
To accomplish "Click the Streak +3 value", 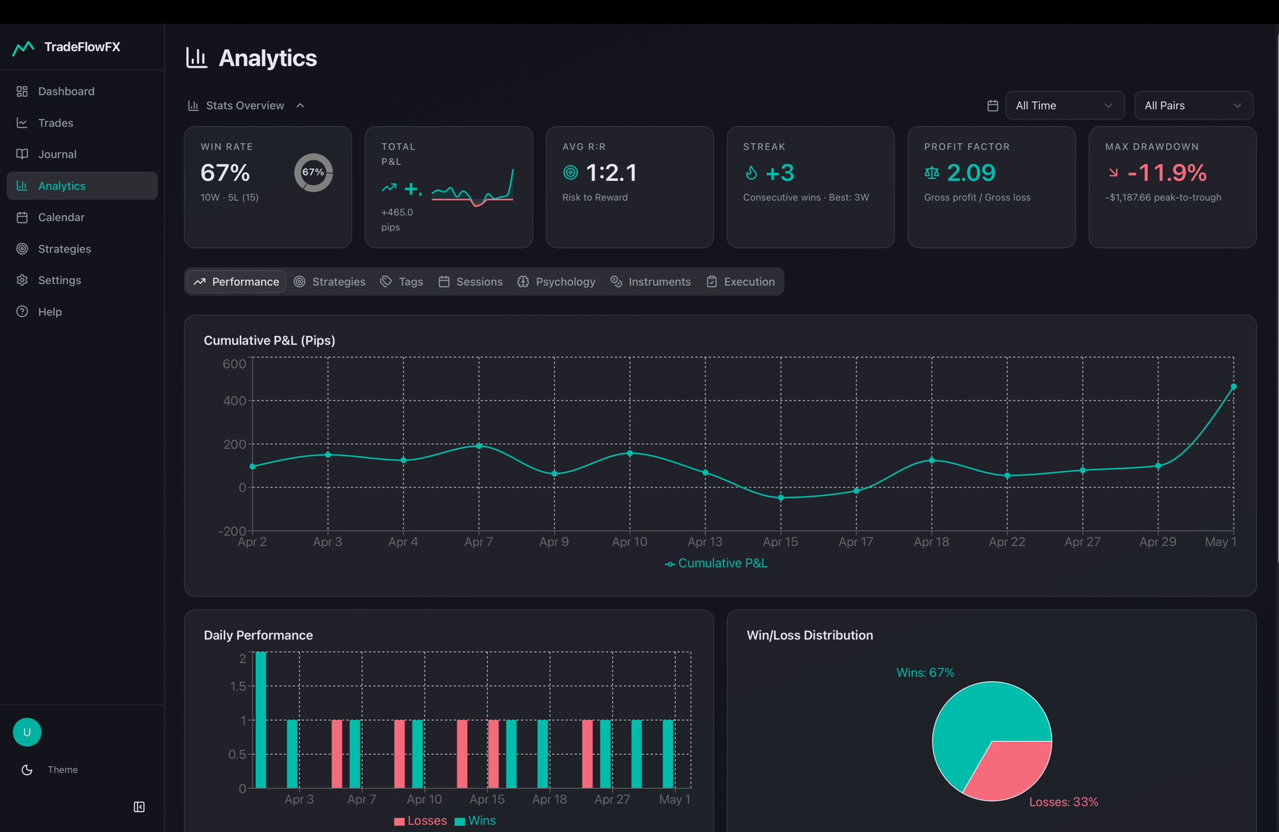I will 780,173.
